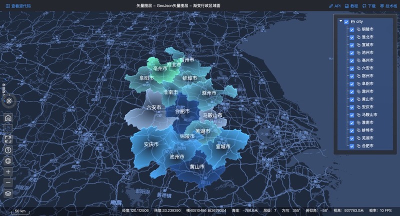Uncheck the 合肥市 layer checkbox
The image size is (400, 216).
(352, 146)
